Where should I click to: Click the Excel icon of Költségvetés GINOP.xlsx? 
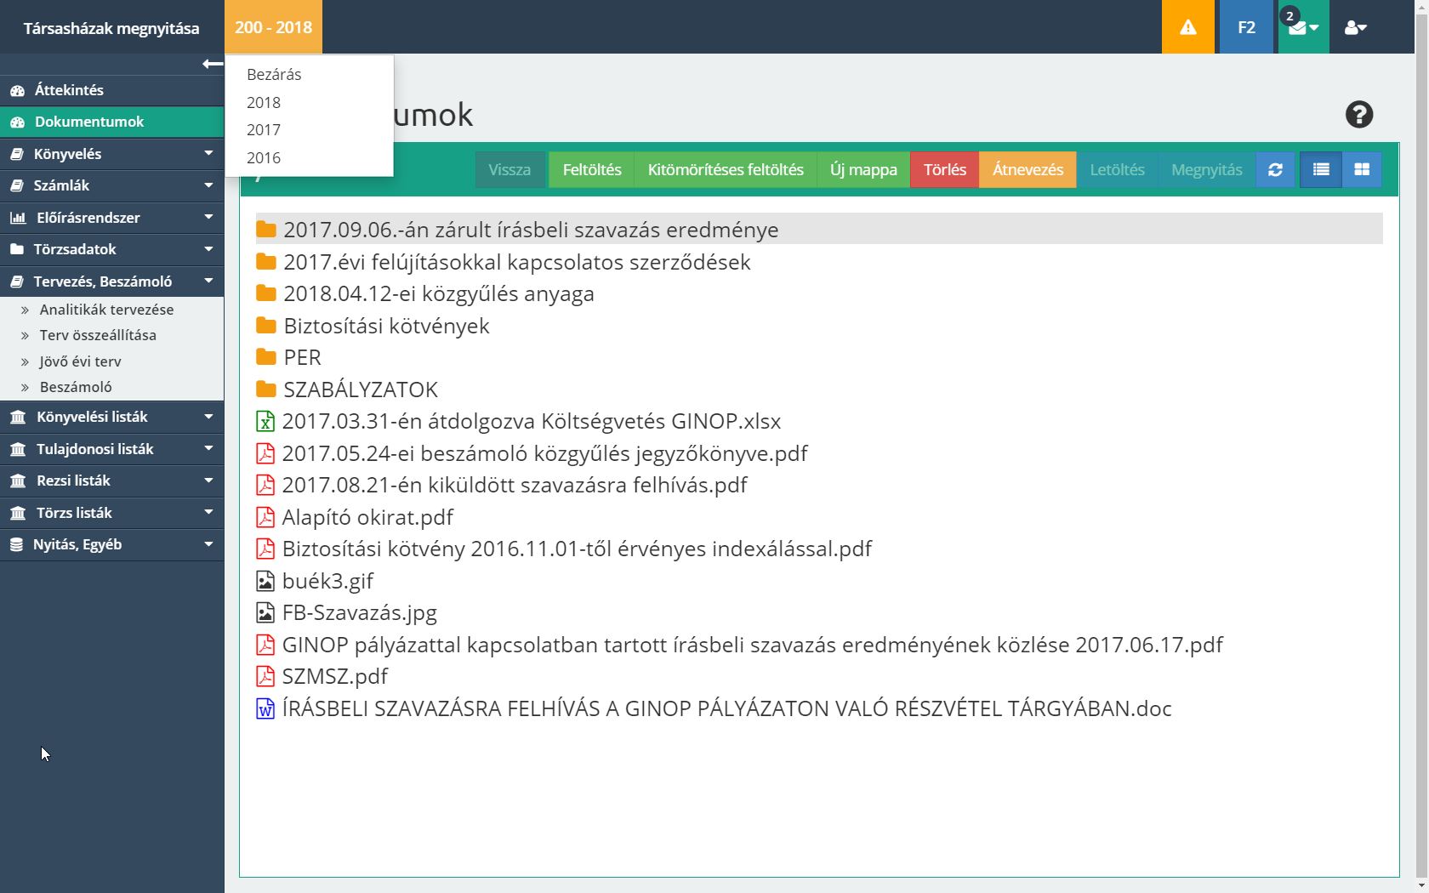tap(265, 422)
